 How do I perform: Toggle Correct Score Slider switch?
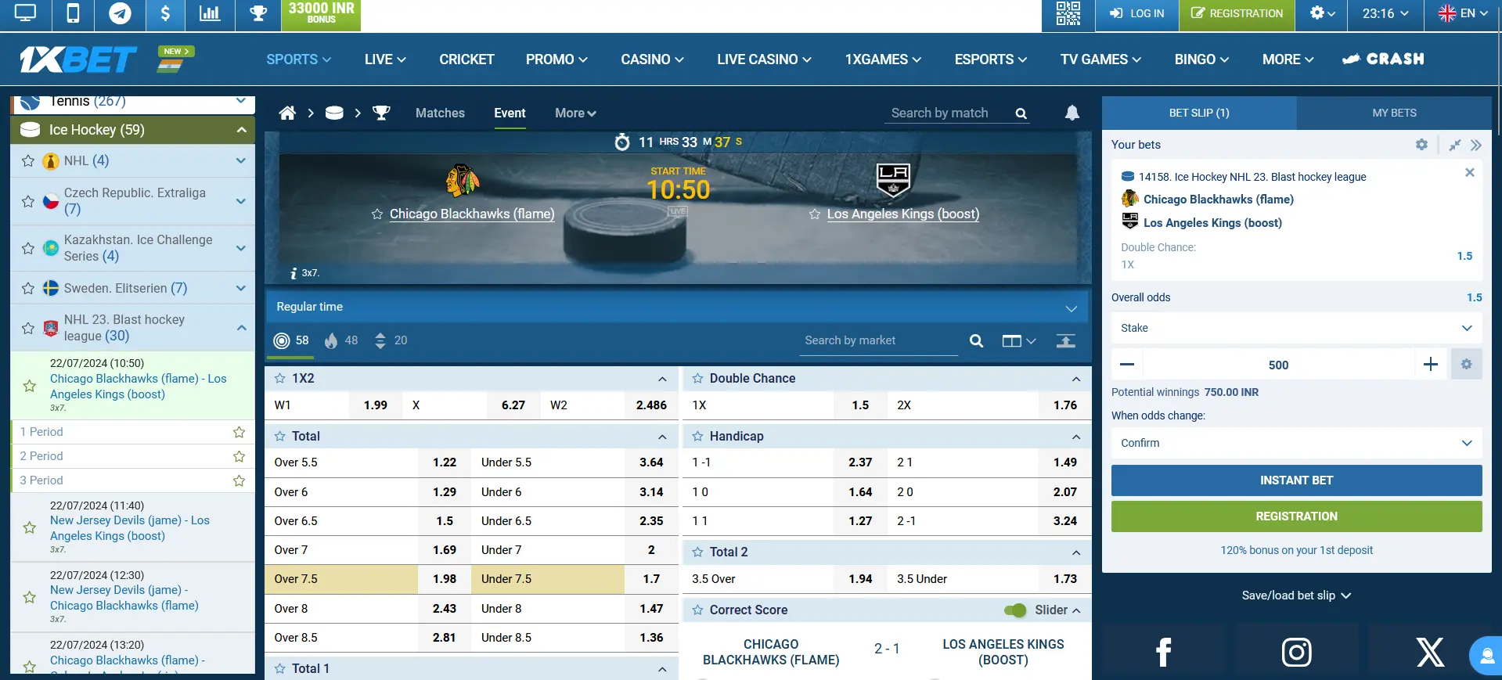click(x=1015, y=610)
